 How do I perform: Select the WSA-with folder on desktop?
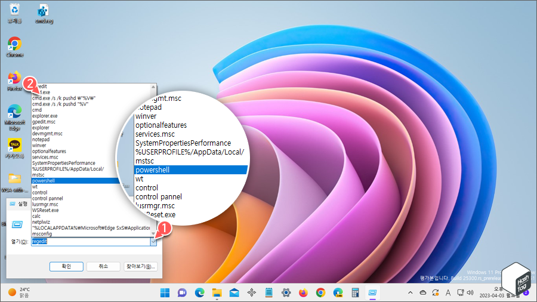tap(15, 183)
